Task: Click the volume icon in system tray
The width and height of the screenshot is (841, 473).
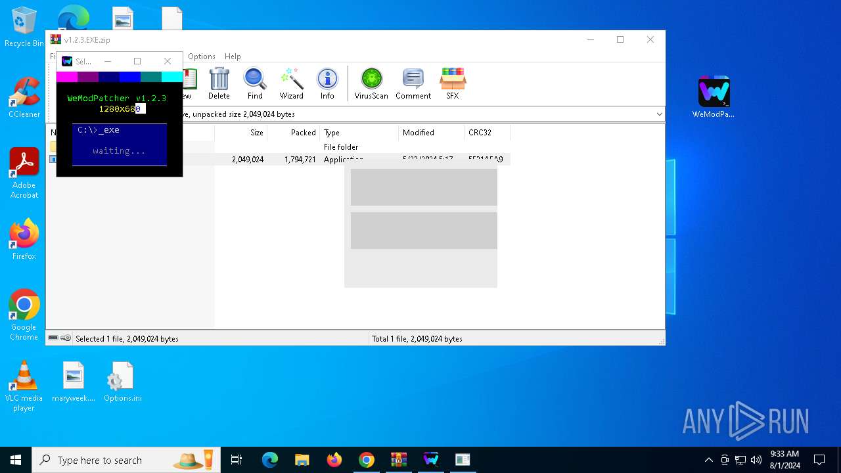Action: click(x=756, y=460)
